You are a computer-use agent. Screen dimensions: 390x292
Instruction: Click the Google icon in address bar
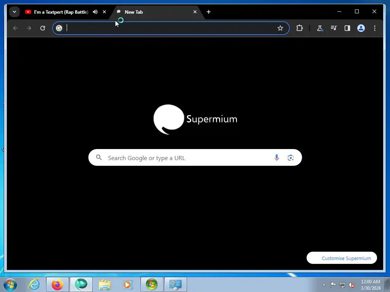pyautogui.click(x=59, y=28)
